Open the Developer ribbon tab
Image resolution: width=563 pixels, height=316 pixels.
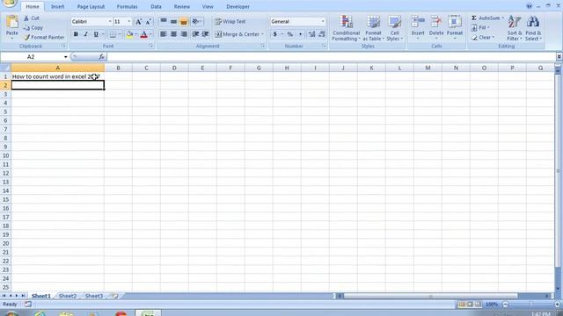(x=238, y=6)
